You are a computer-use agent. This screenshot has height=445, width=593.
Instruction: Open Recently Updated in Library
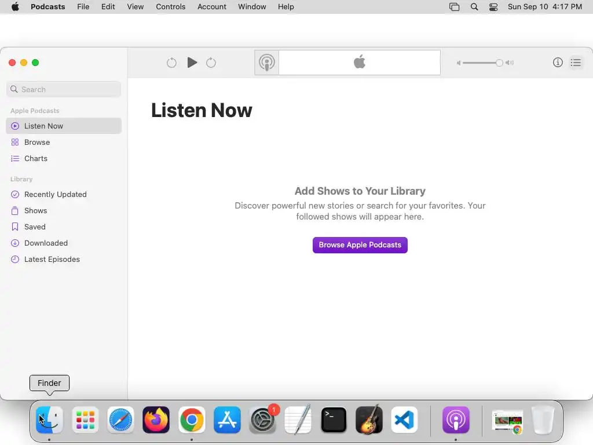64,195
